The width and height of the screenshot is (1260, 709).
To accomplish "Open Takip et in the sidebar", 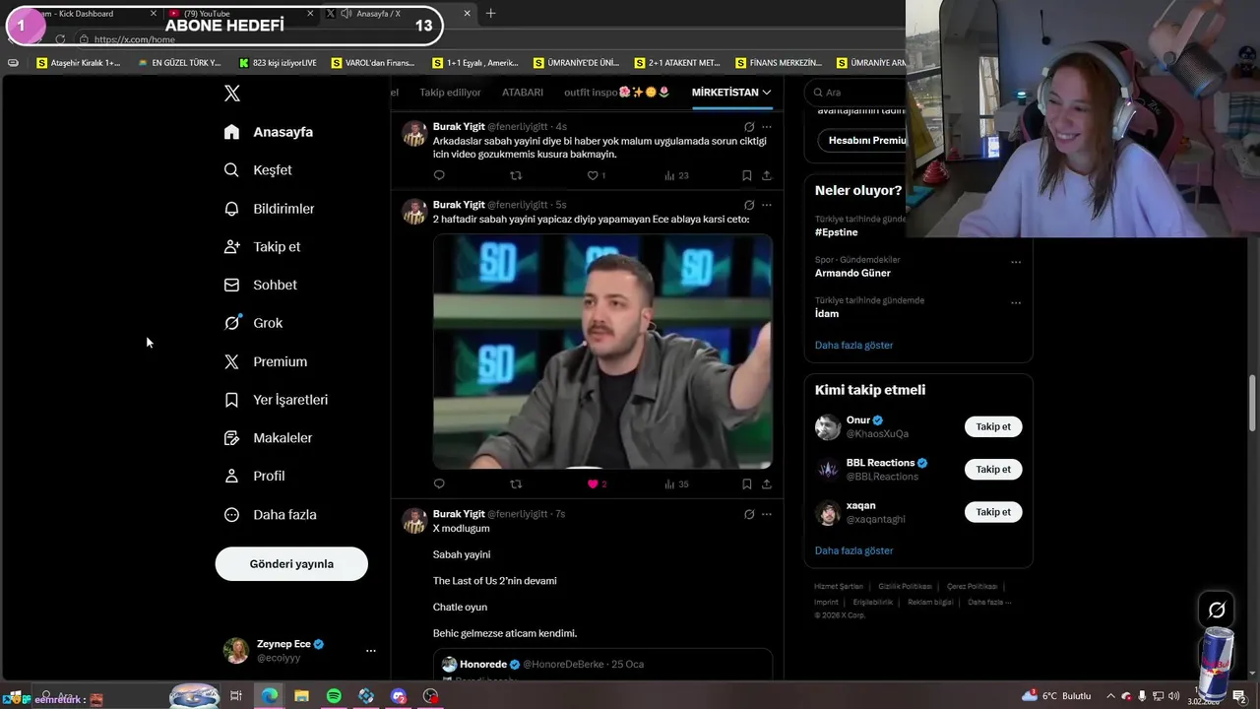I will pos(263,247).
